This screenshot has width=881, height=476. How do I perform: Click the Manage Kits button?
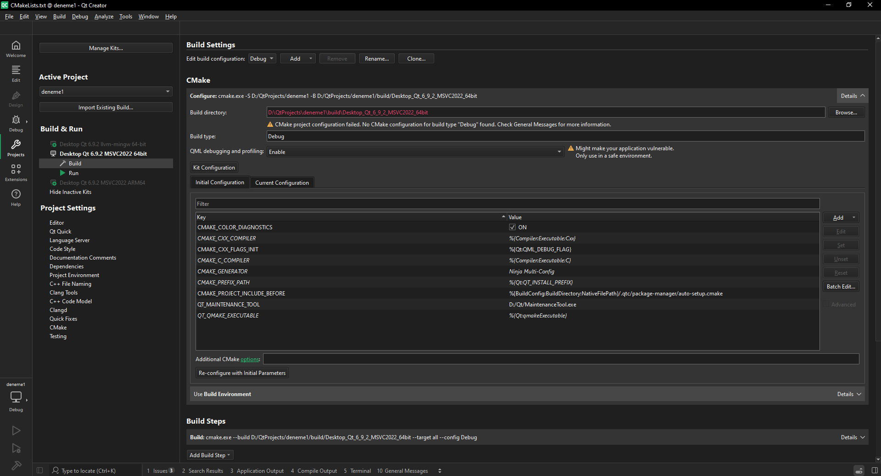[x=106, y=48]
